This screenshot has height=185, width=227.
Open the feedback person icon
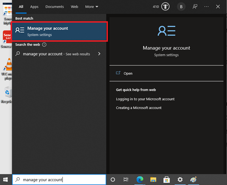click(x=195, y=7)
